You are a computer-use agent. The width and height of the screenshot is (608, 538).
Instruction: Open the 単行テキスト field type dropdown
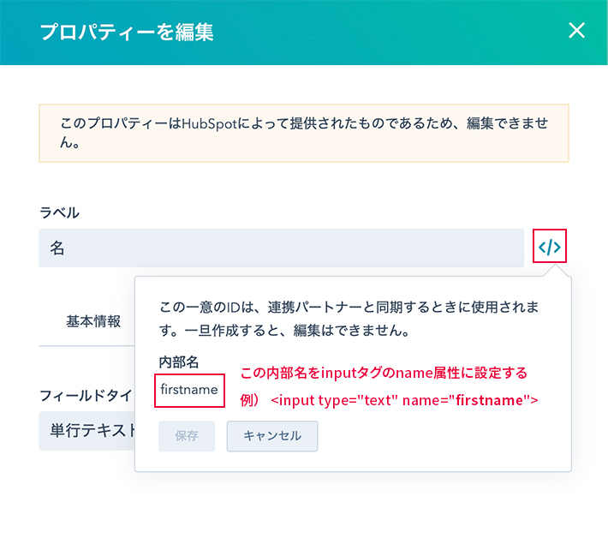[87, 431]
